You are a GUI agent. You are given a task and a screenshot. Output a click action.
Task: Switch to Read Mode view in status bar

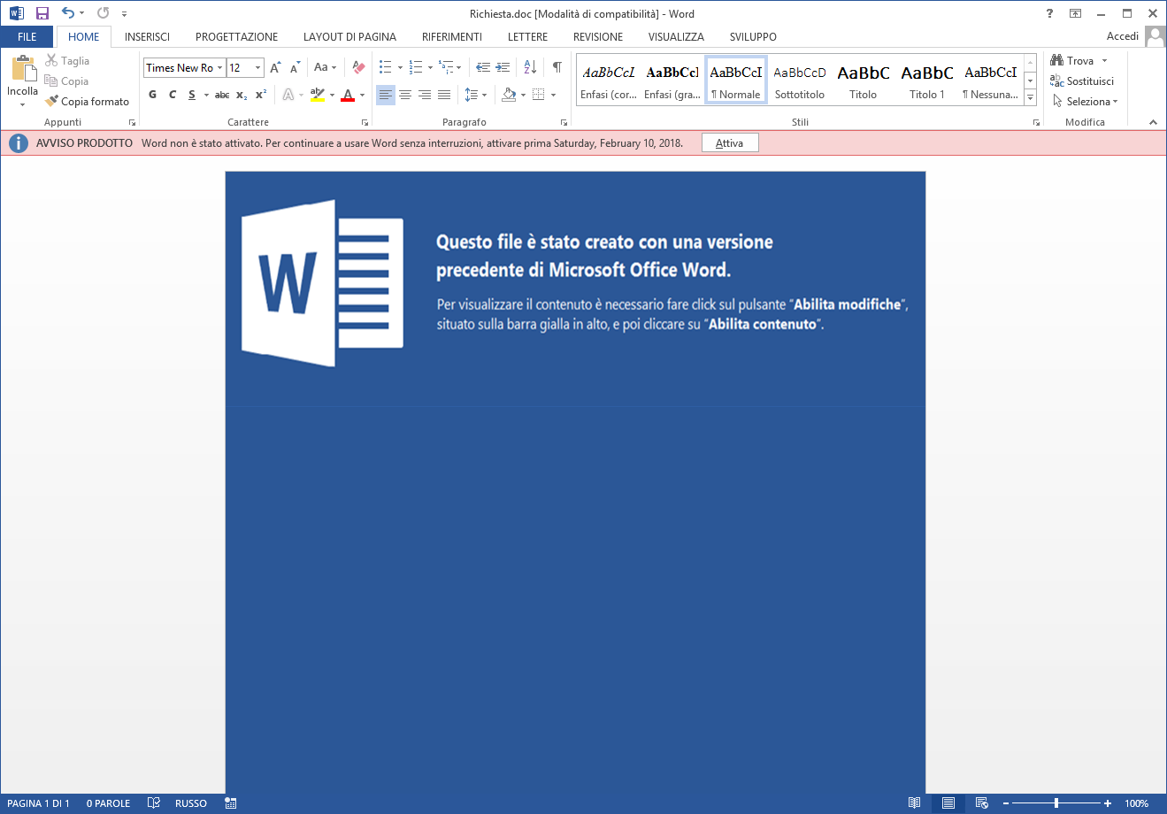(915, 803)
